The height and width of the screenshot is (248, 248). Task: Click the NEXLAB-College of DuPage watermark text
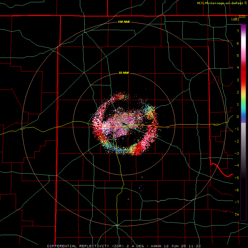pos(222,3)
